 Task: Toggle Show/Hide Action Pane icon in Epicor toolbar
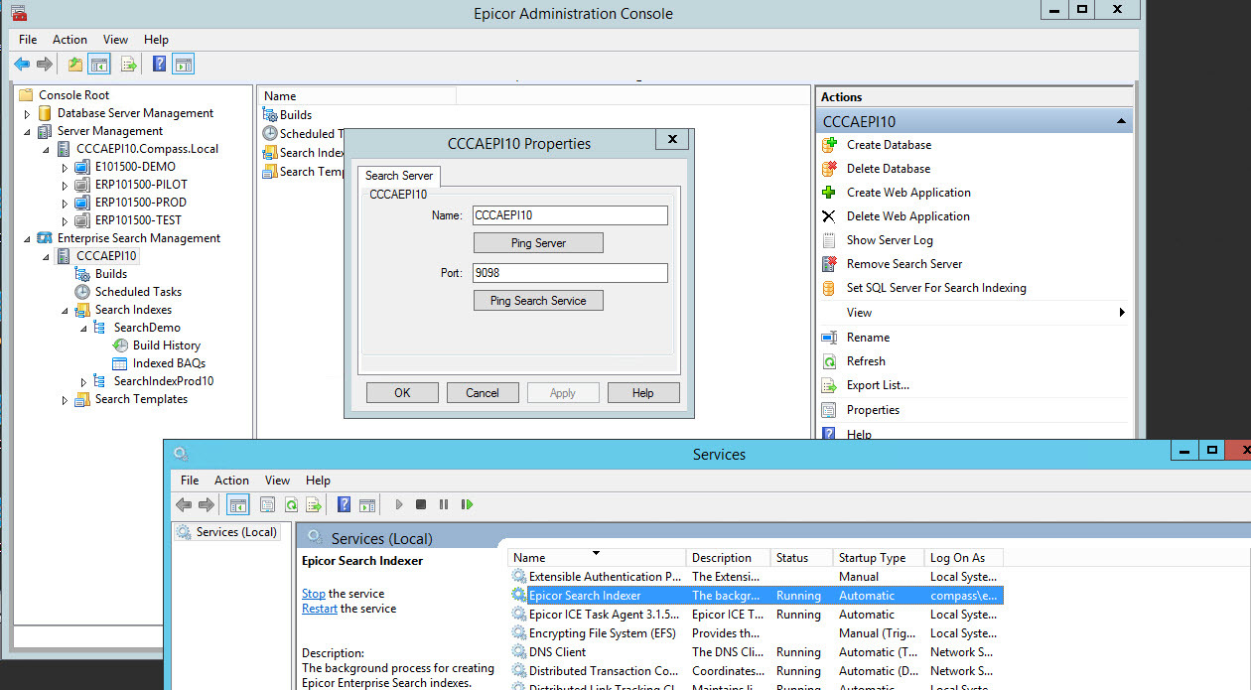click(183, 65)
